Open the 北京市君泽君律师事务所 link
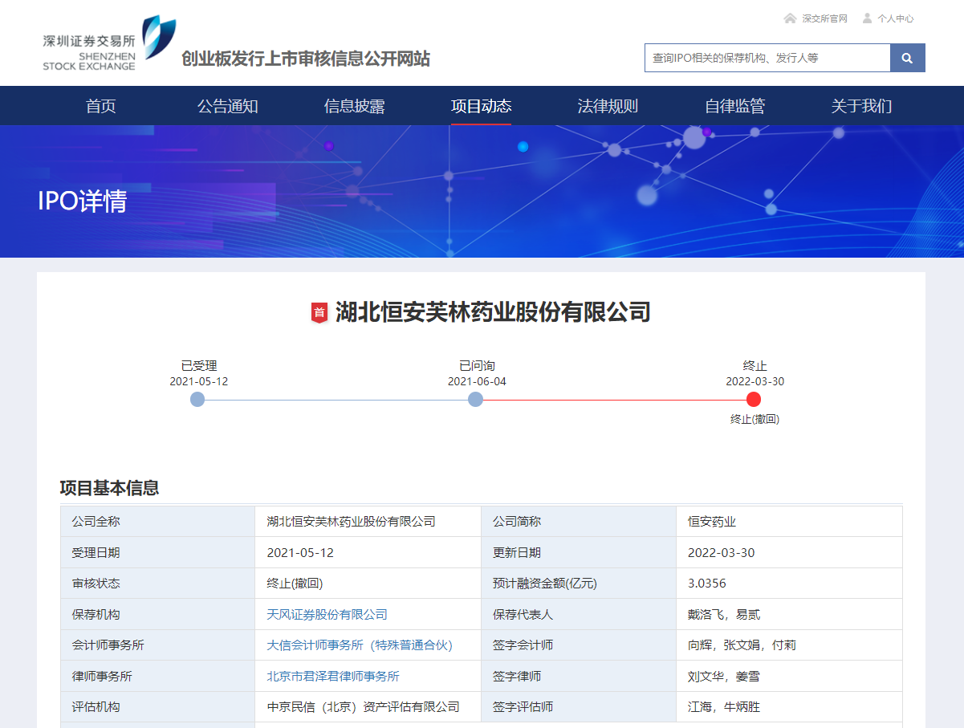The image size is (964, 728). [333, 677]
